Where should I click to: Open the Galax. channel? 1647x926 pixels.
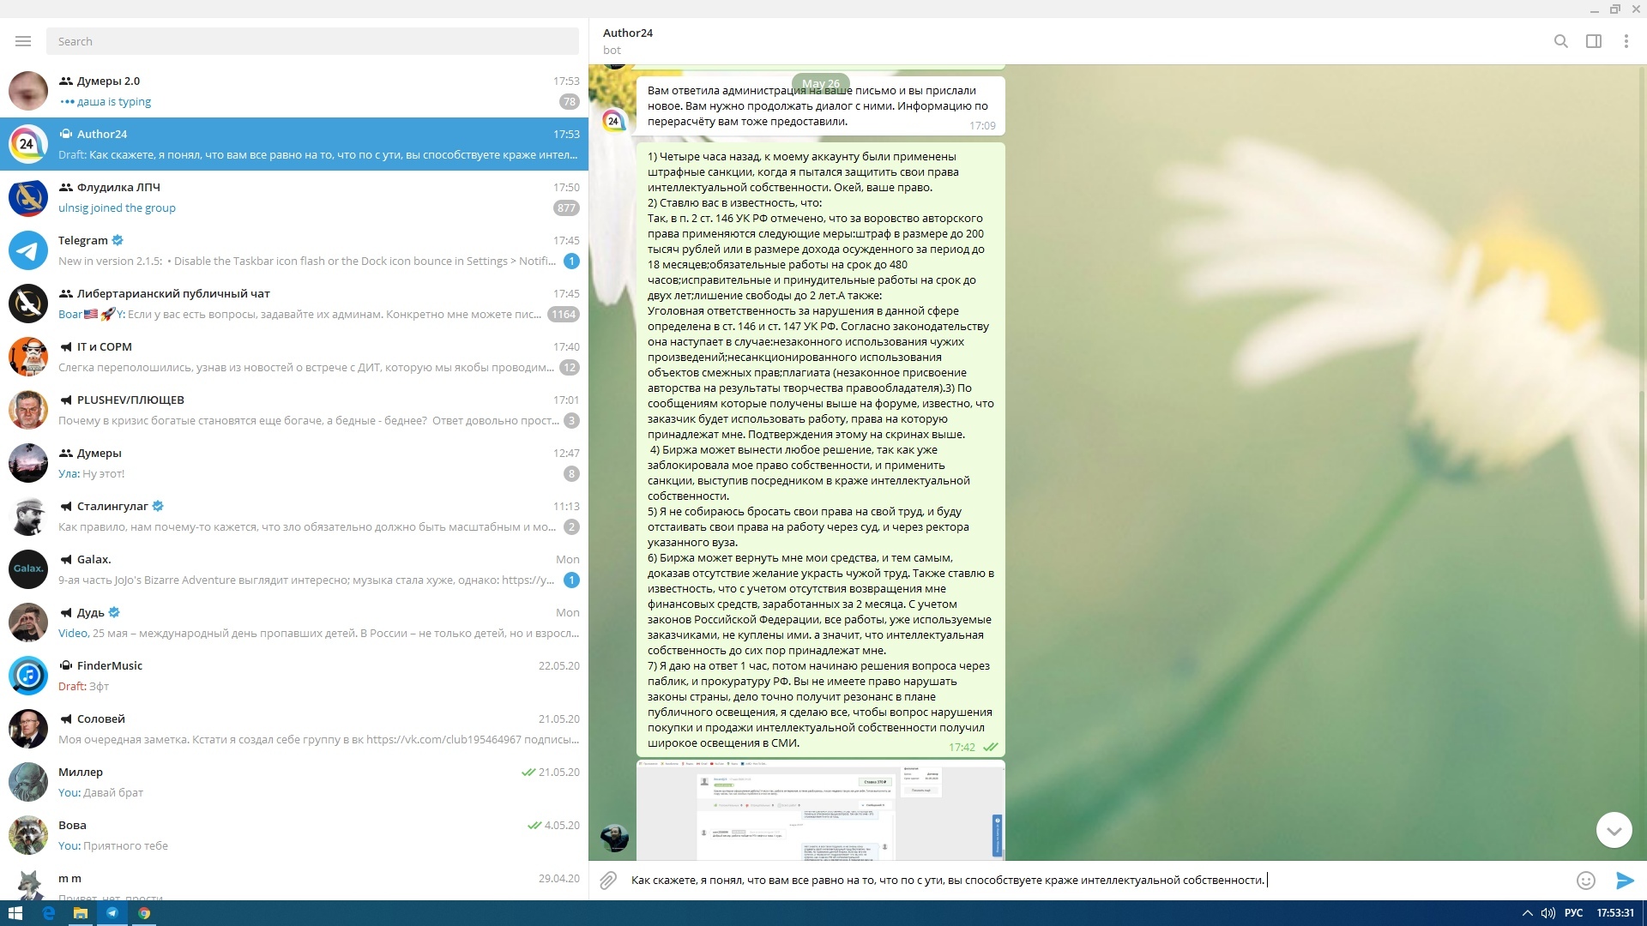point(294,569)
